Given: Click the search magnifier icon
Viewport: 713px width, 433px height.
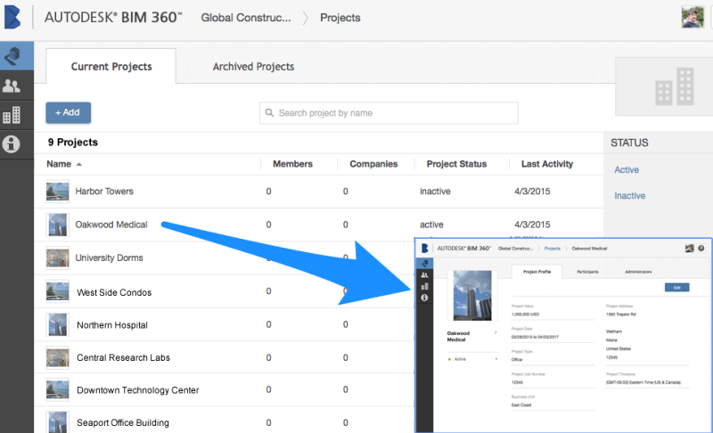Looking at the screenshot, I should 269,112.
